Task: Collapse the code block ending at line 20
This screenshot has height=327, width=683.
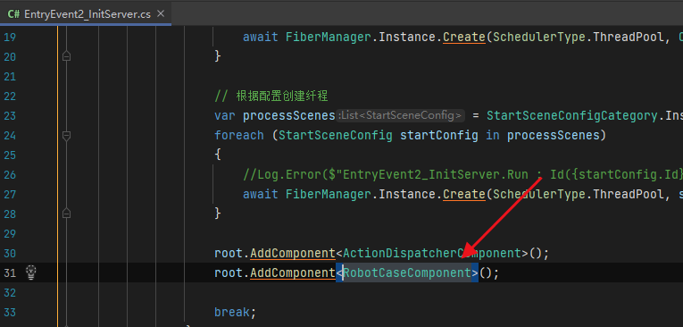Action: pyautogui.click(x=66, y=56)
